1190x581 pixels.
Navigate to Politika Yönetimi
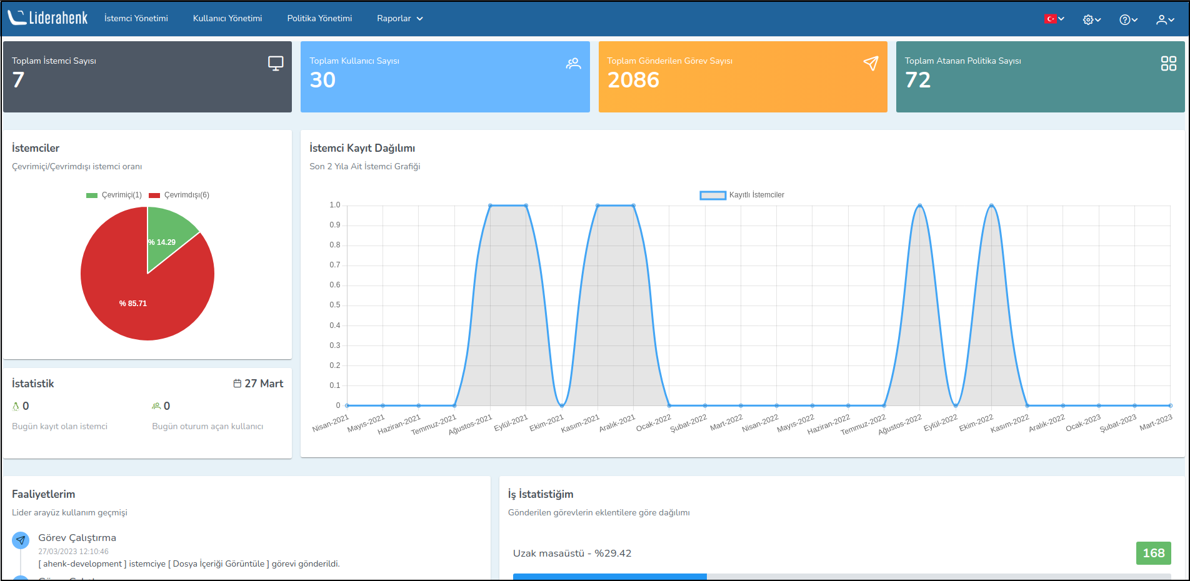tap(319, 18)
